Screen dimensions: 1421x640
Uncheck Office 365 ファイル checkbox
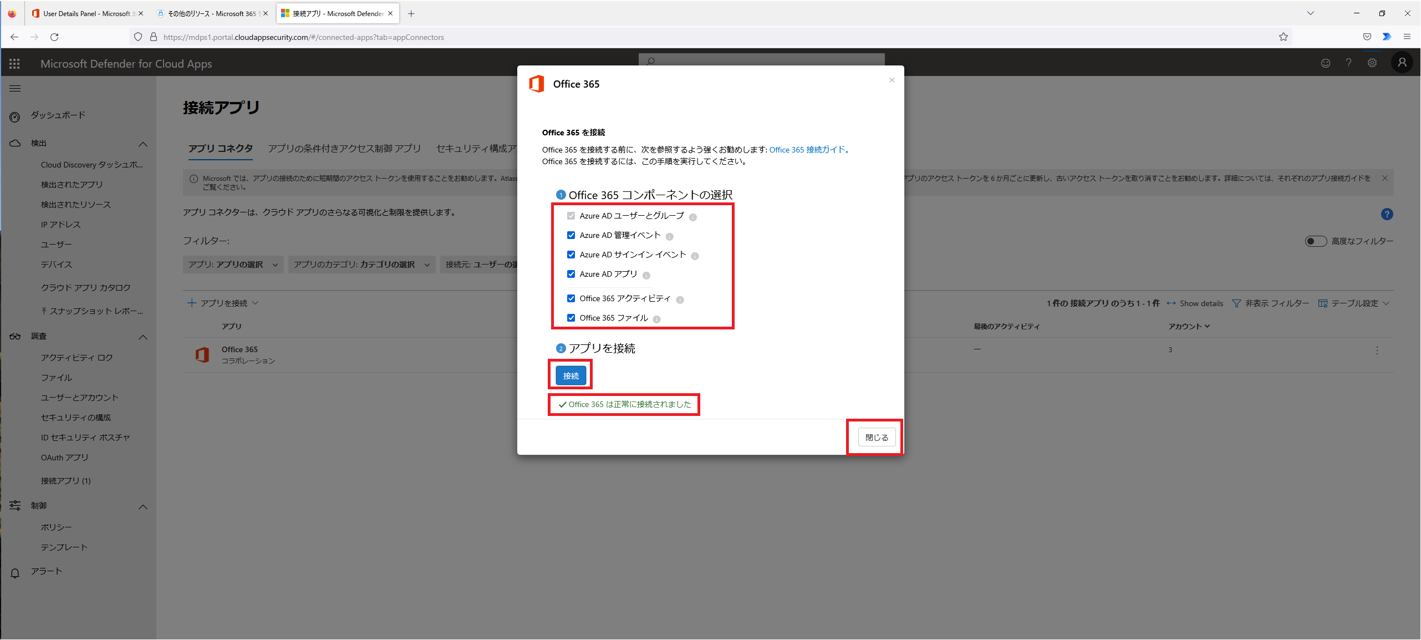[x=571, y=318]
